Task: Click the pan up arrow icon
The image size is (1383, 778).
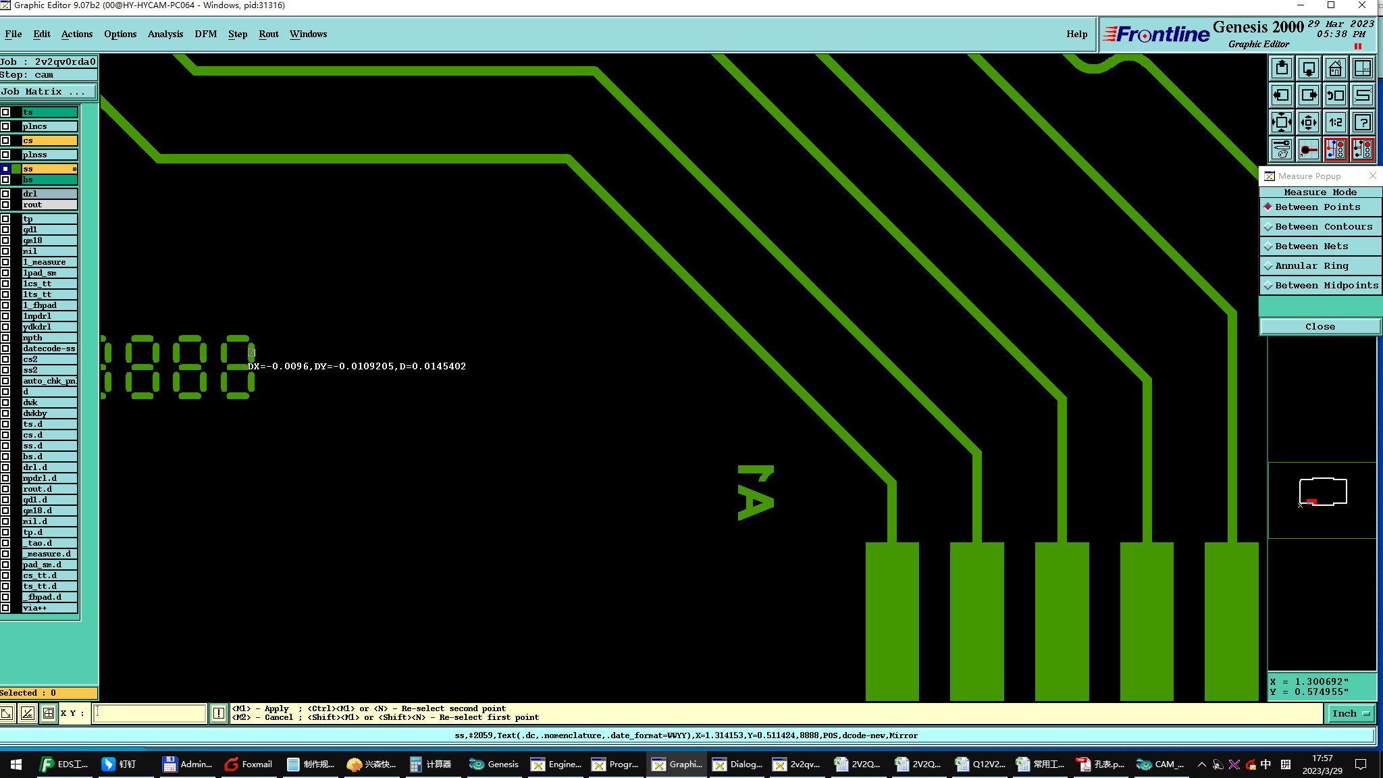Action: [x=1281, y=69]
